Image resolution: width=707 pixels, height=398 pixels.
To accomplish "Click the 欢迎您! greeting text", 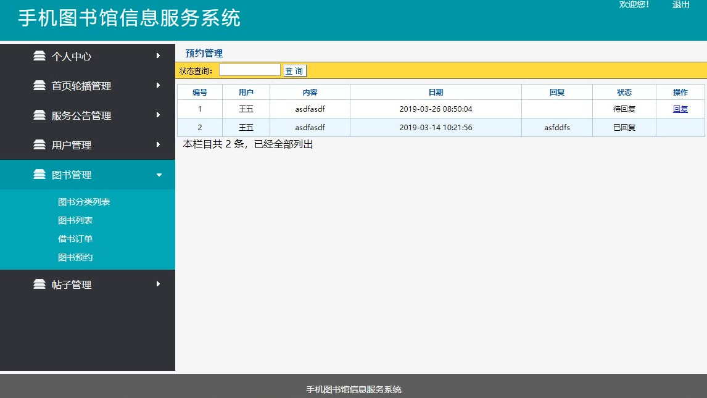I will coord(634,4).
